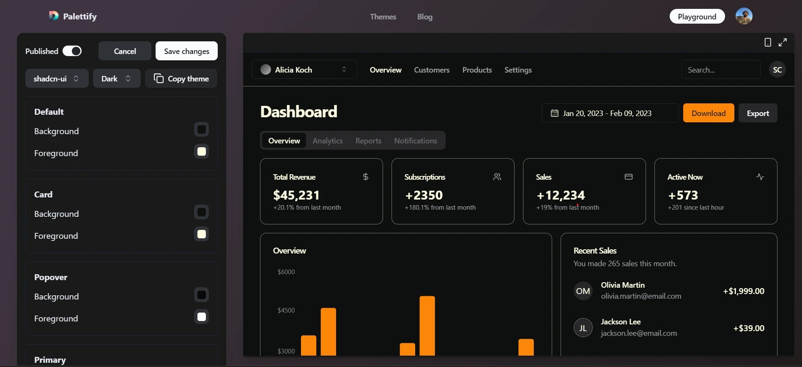Viewport: 802px width, 367px height.
Task: Click the +$39.00 amount
Action: [749, 328]
